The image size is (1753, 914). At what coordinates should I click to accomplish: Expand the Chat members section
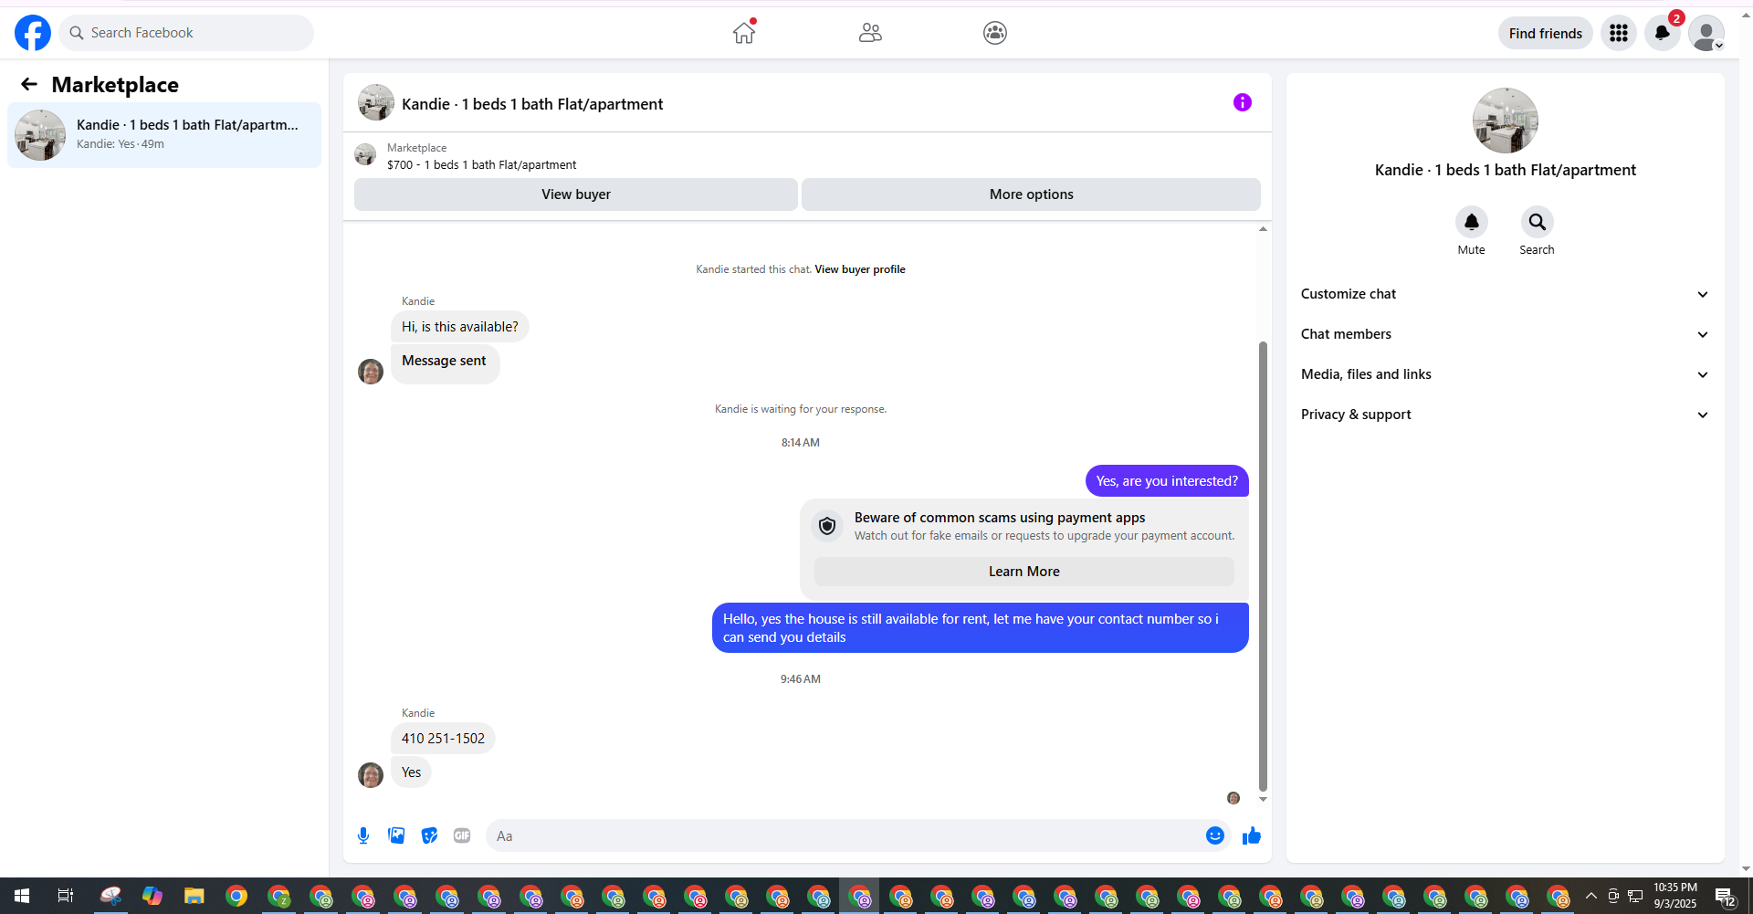click(x=1505, y=334)
